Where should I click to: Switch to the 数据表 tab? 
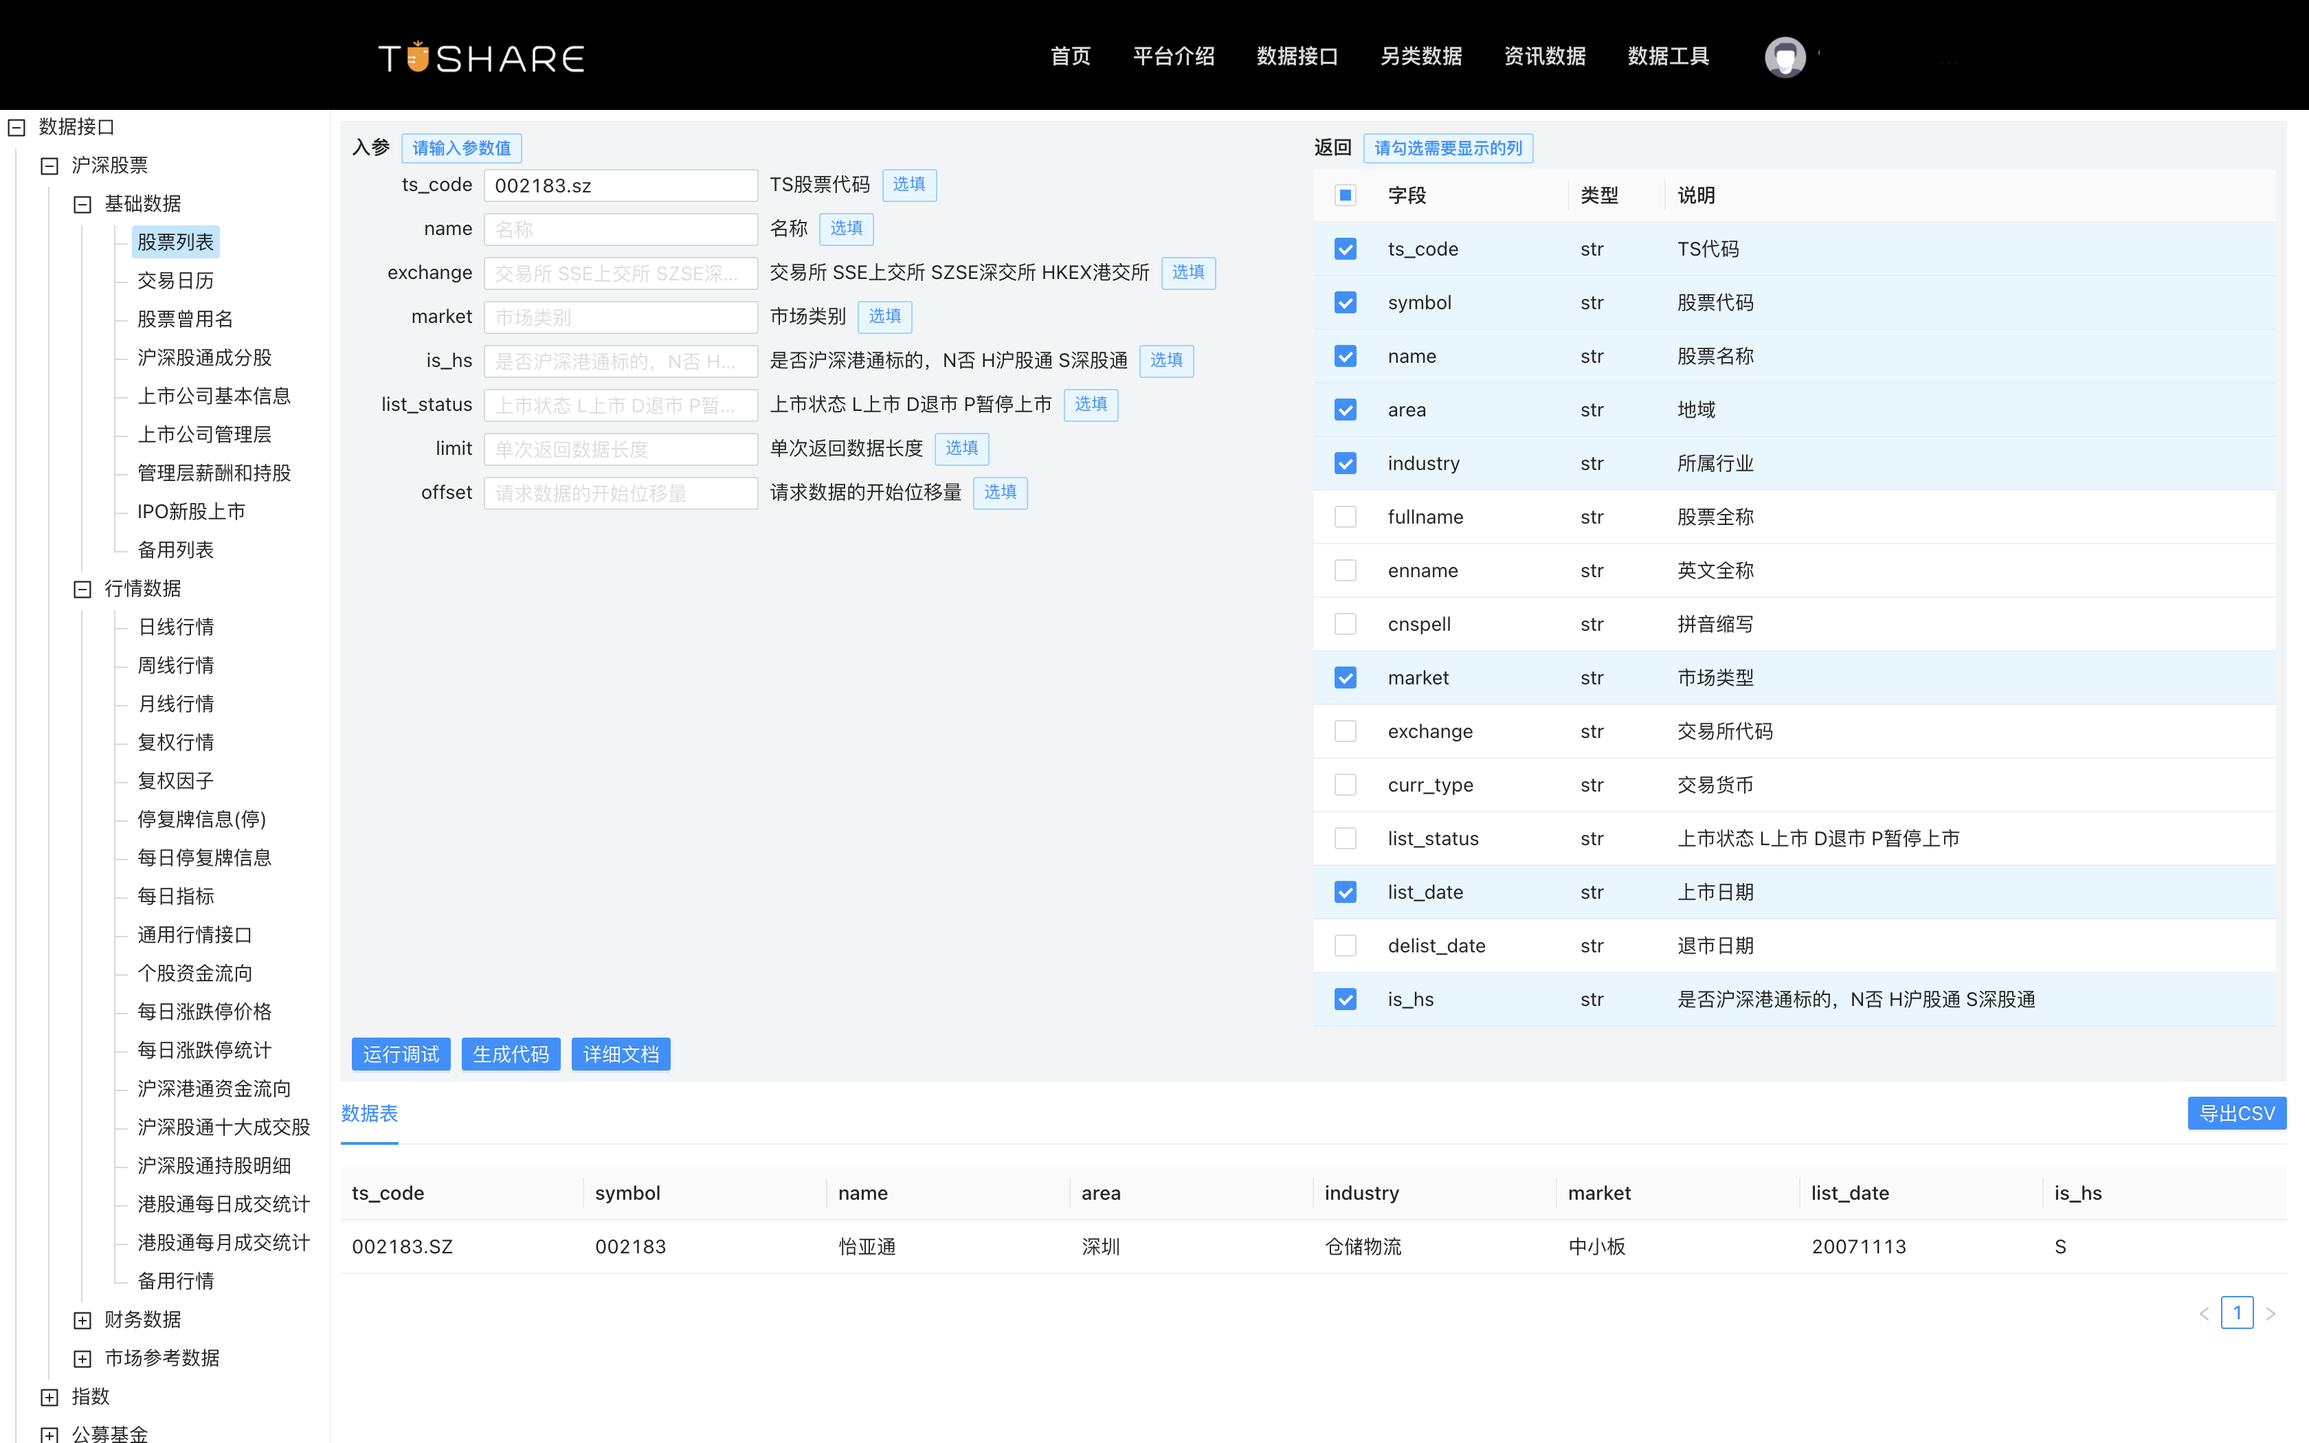pos(369,1112)
